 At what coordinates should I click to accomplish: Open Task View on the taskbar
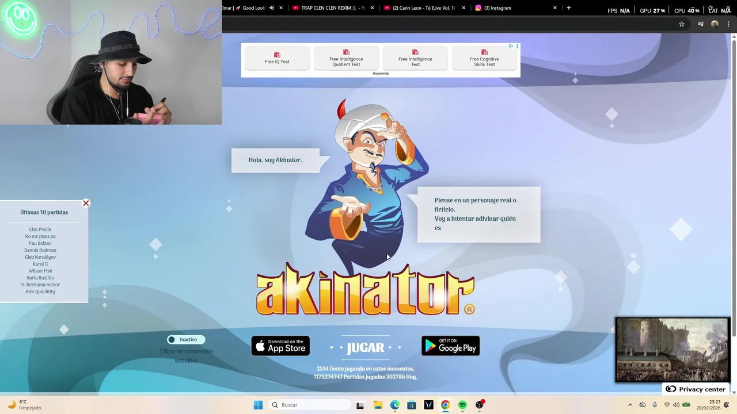pyautogui.click(x=360, y=405)
